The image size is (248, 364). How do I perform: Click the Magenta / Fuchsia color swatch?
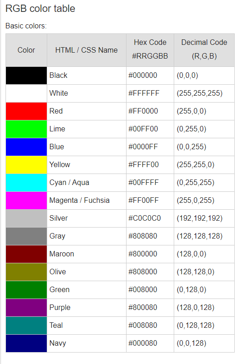point(26,201)
